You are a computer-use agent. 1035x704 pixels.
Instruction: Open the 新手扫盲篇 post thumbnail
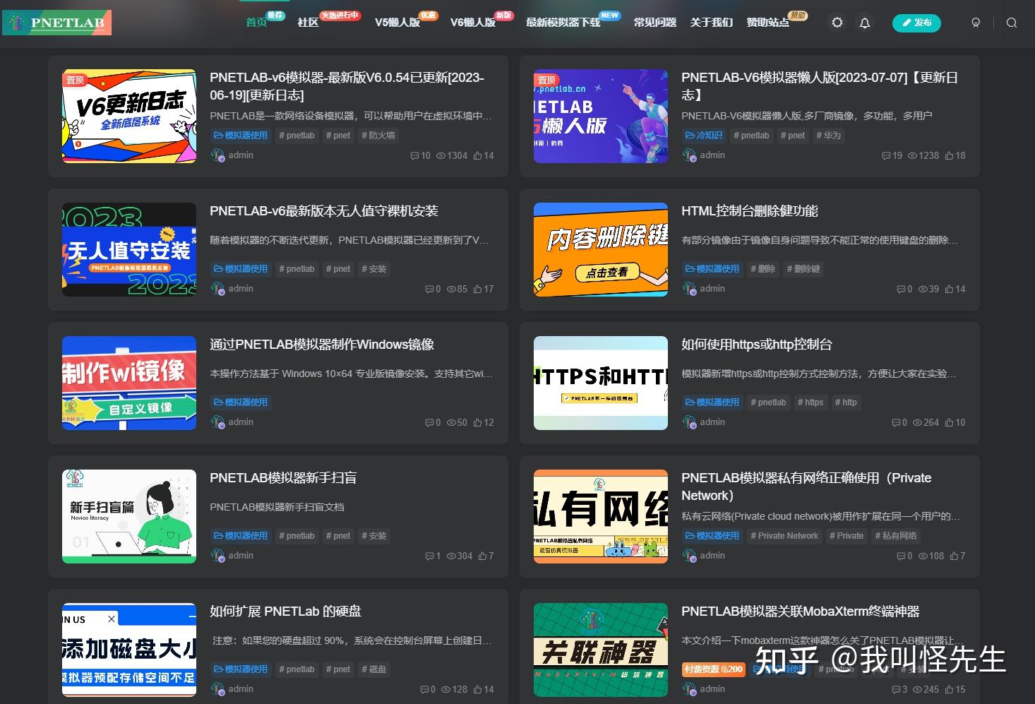click(129, 516)
